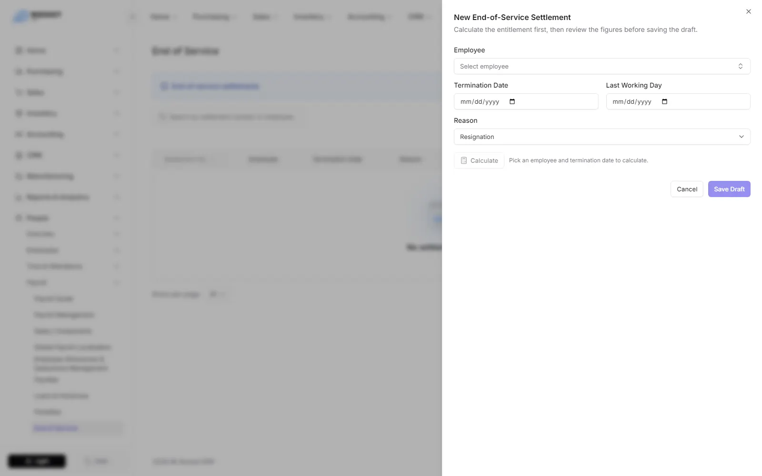This screenshot has width=762, height=476.
Task: Click the Termination Date input field
Action: (x=526, y=101)
